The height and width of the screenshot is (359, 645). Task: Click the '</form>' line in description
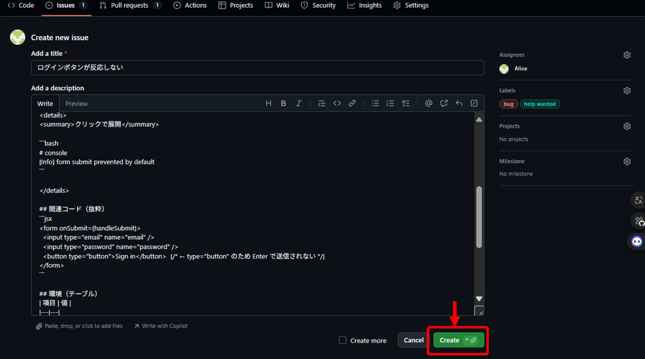tap(52, 266)
